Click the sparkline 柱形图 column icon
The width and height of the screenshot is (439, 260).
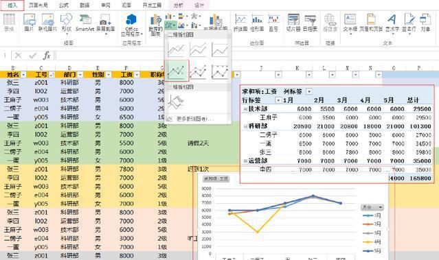258,23
